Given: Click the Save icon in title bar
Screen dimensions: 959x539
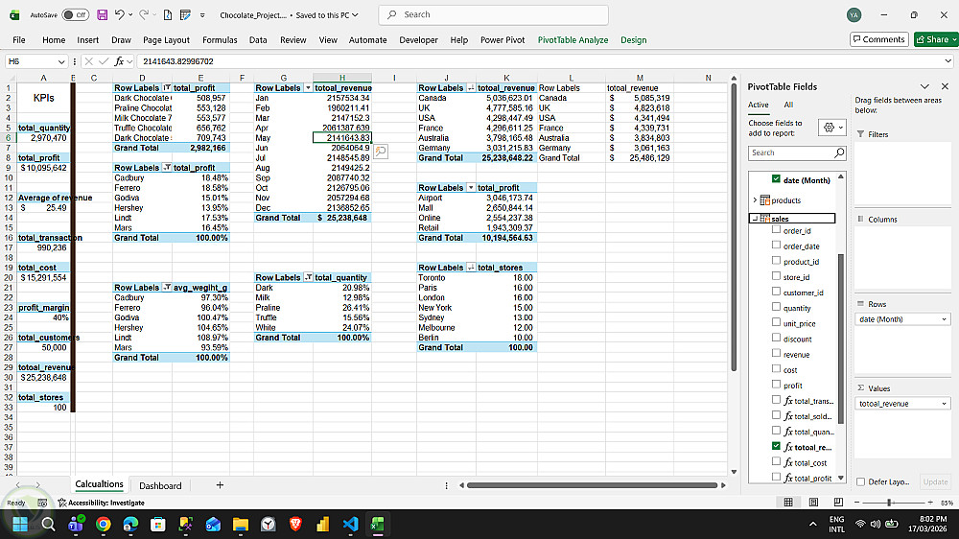Looking at the screenshot, I should 103,14.
